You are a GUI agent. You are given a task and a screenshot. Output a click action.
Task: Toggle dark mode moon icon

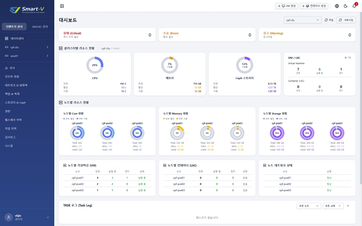click(346, 6)
